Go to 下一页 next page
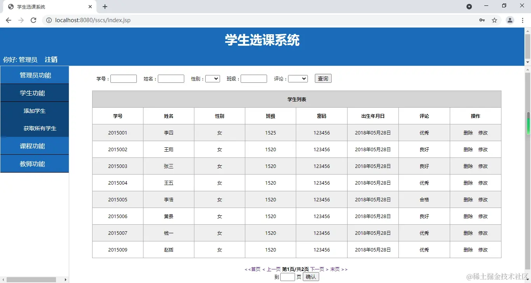The width and height of the screenshot is (531, 283). click(316, 269)
